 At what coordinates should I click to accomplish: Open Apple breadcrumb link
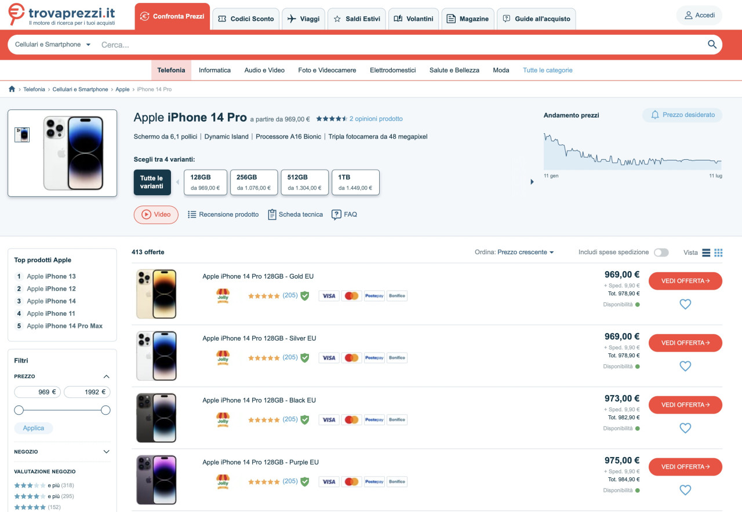pyautogui.click(x=122, y=89)
